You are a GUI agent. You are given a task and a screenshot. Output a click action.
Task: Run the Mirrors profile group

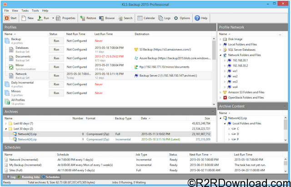(56, 93)
